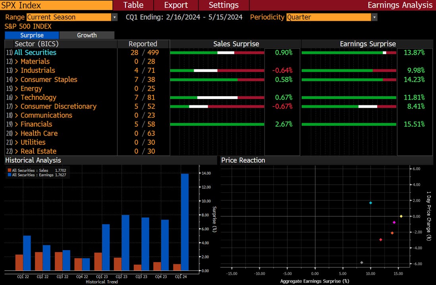
Task: Click the Reported column header
Action: click(143, 44)
